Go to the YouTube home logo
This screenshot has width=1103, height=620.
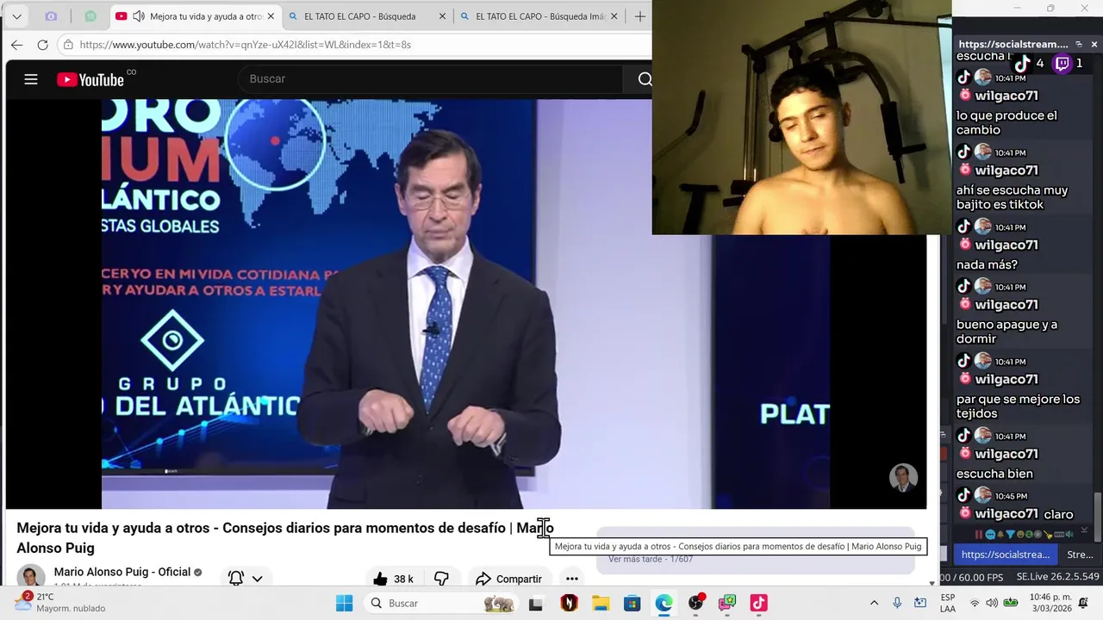[90, 79]
